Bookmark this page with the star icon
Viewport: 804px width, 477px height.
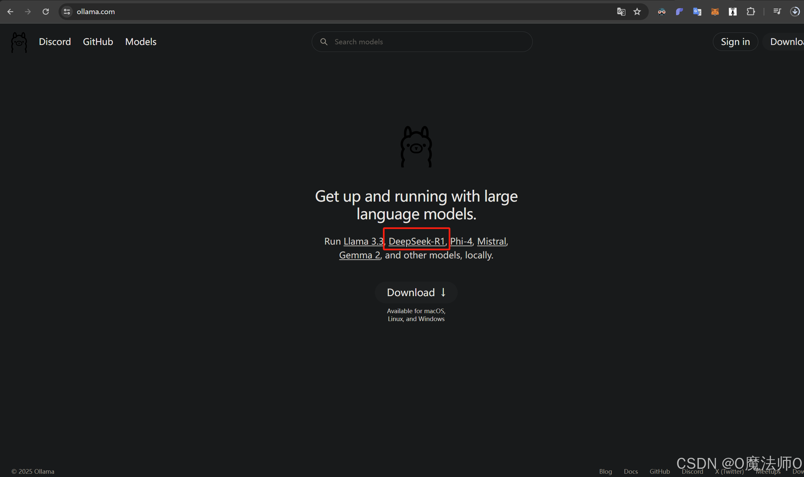(x=637, y=12)
